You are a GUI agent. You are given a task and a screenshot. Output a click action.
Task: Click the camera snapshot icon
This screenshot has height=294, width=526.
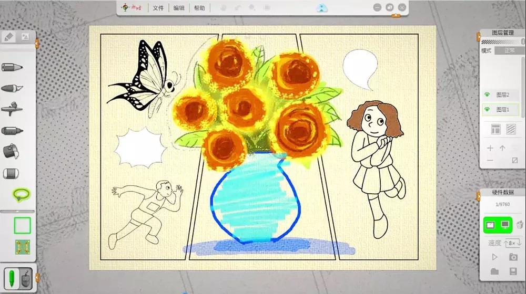pos(513,257)
